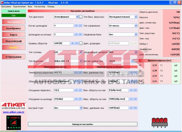Toggle the Газ fuel indicator
Image resolution: width=182 pixels, height=132 pixels.
(x=14, y=15)
